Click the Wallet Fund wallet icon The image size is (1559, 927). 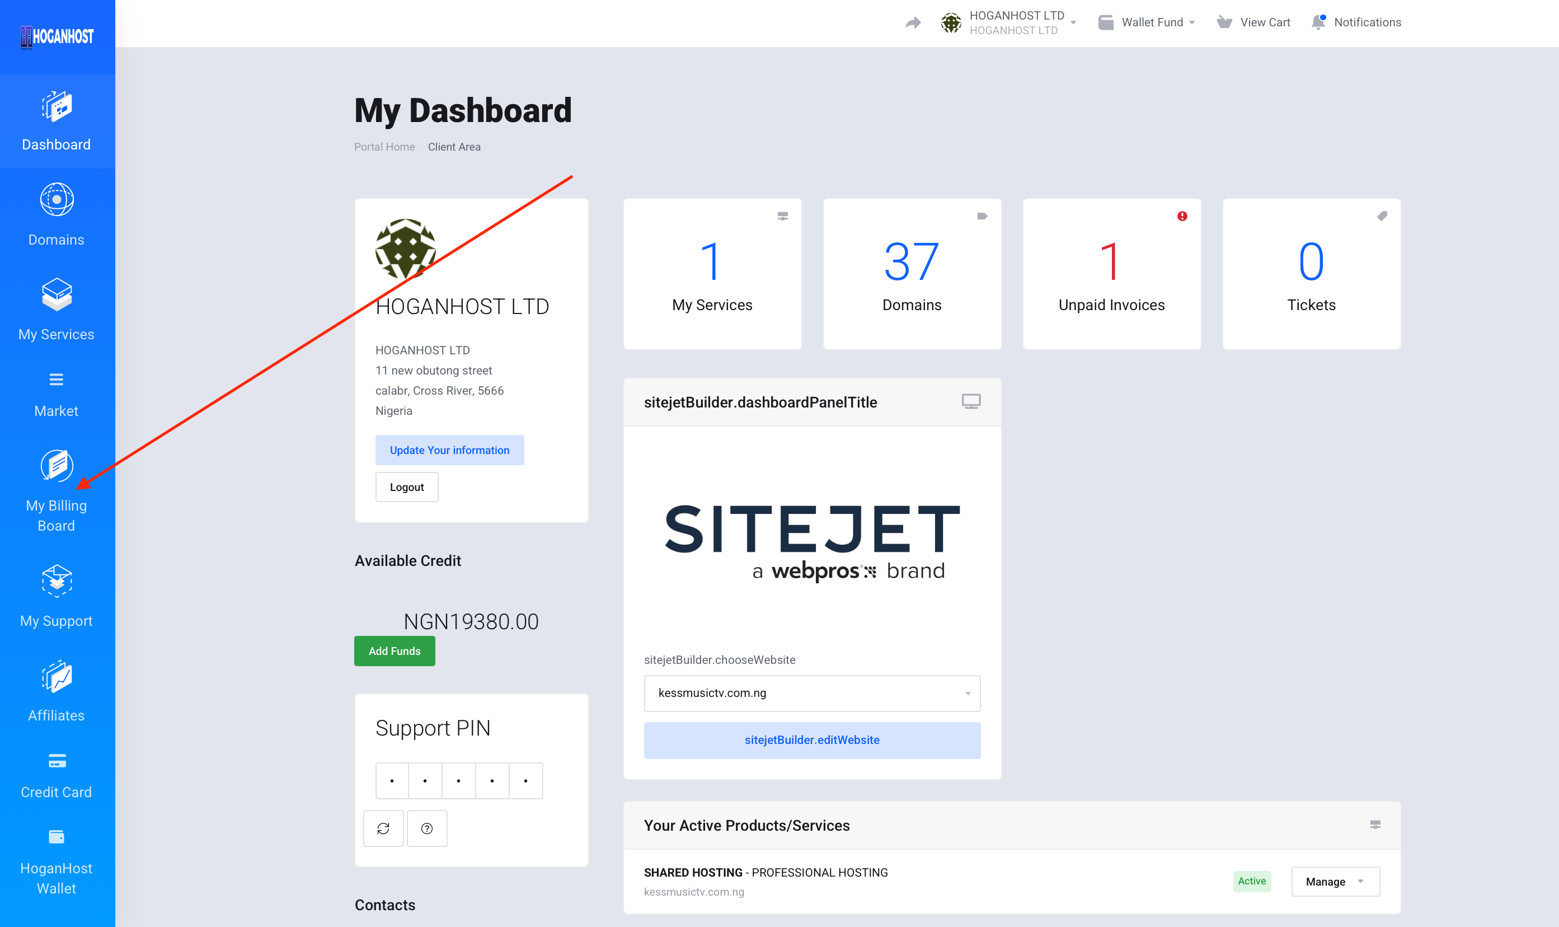click(x=1106, y=23)
